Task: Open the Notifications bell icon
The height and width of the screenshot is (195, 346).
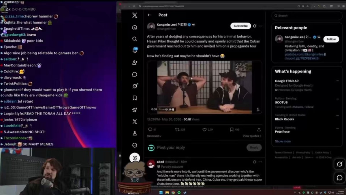Action: (x=135, y=51)
